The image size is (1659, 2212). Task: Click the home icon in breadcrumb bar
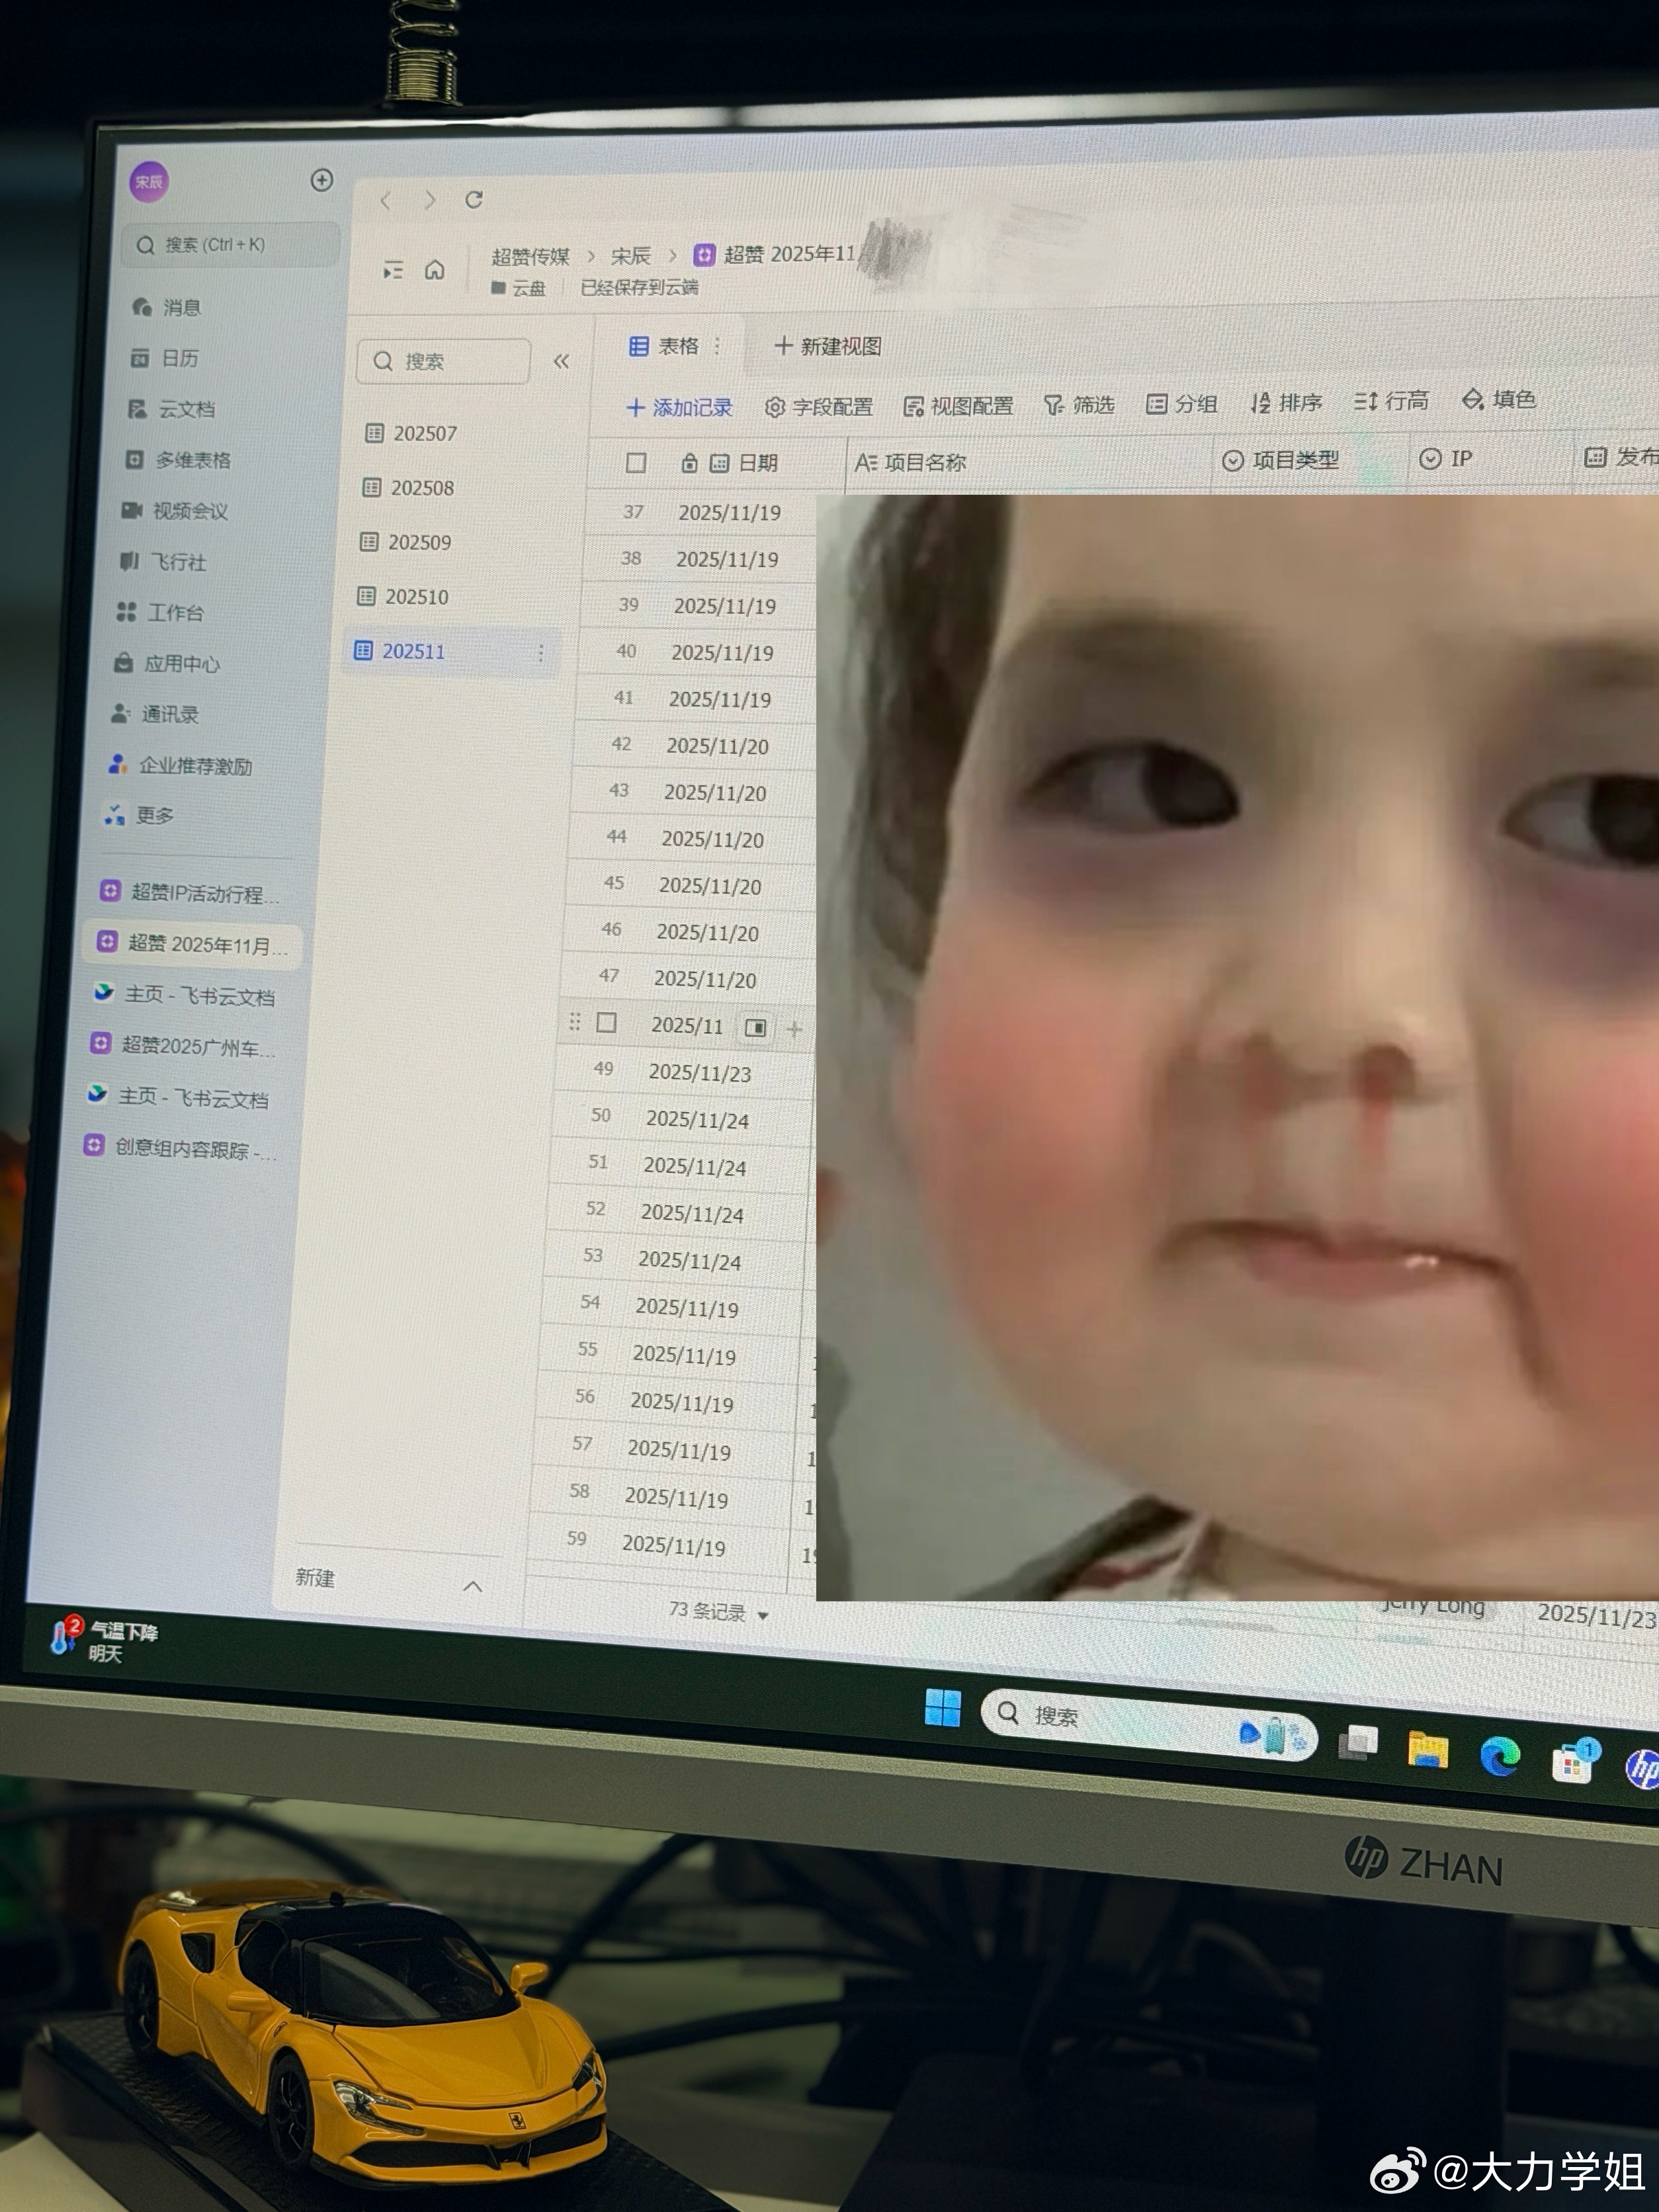[435, 270]
